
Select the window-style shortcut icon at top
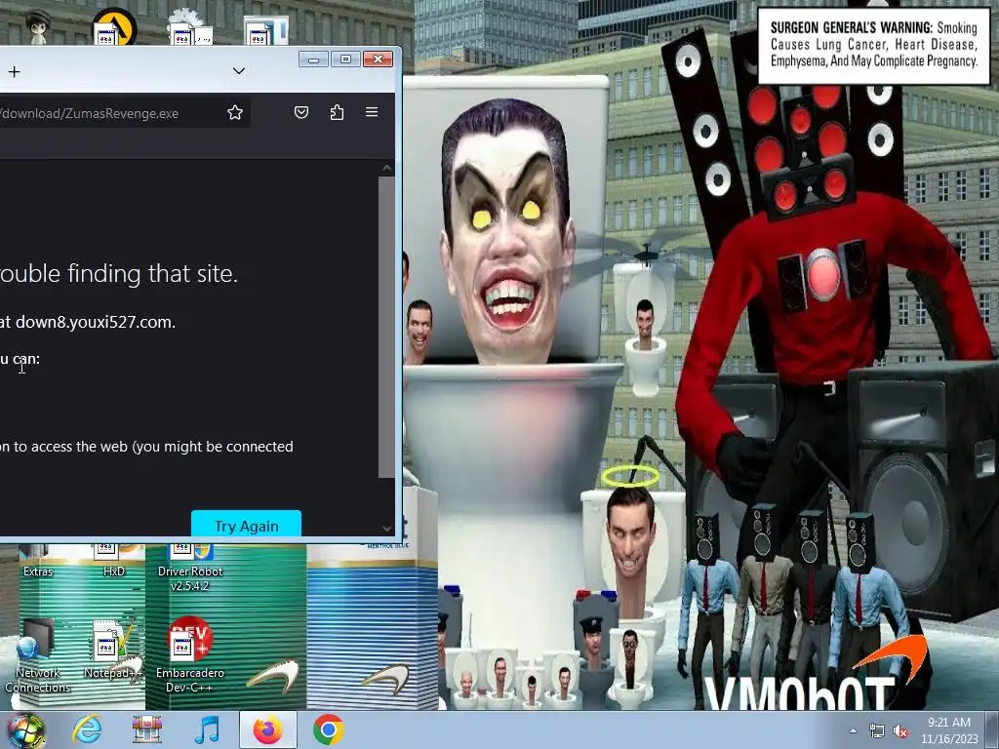pyautogui.click(x=266, y=30)
